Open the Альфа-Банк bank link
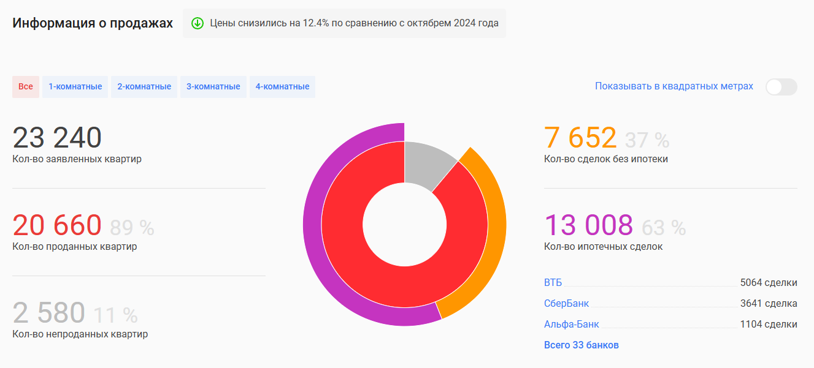Viewport: 814px width, 368px height. (572, 325)
